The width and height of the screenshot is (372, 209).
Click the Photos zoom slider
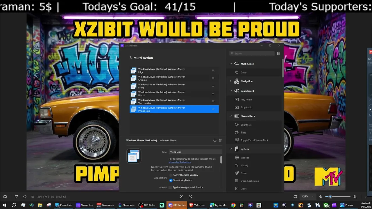tap(338, 197)
